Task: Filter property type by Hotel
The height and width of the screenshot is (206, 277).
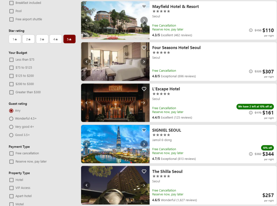Action: point(11,180)
